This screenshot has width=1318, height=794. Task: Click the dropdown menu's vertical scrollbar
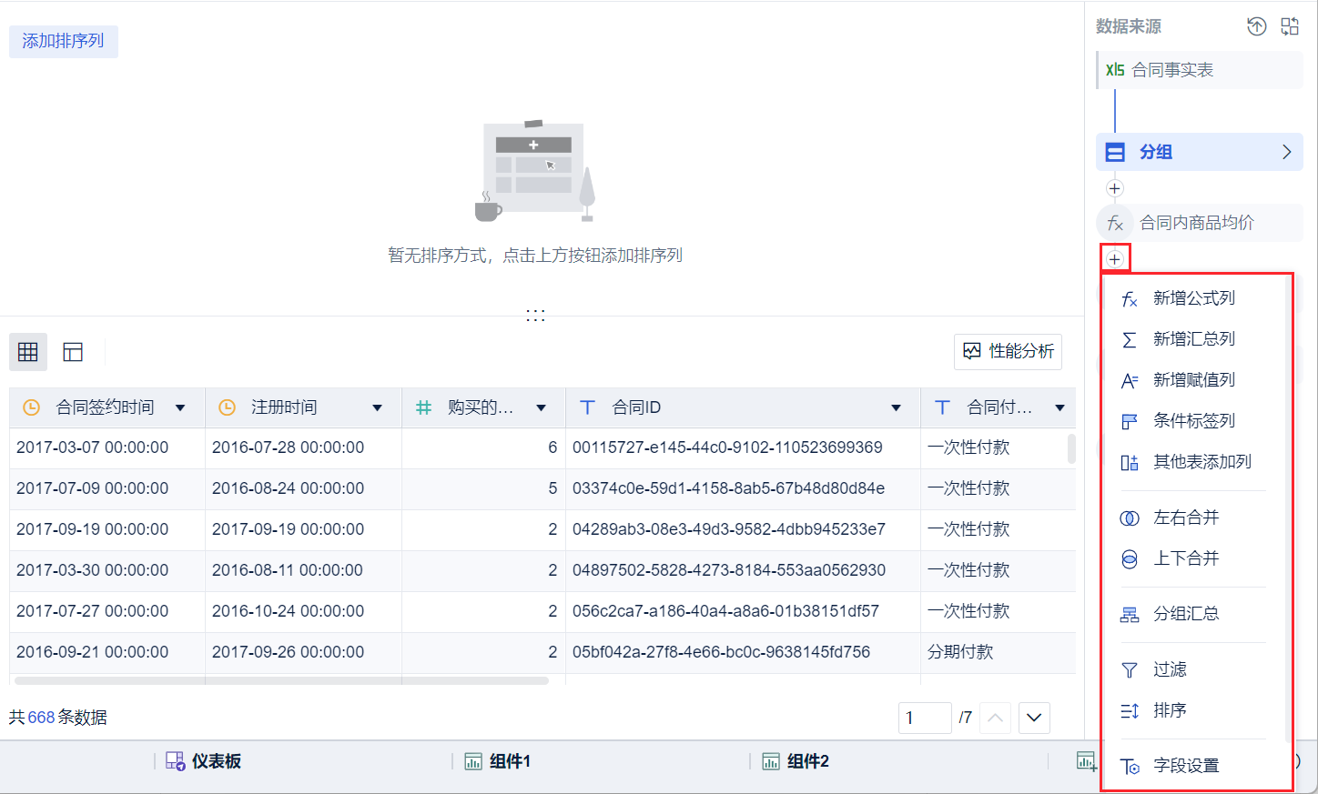click(1287, 509)
